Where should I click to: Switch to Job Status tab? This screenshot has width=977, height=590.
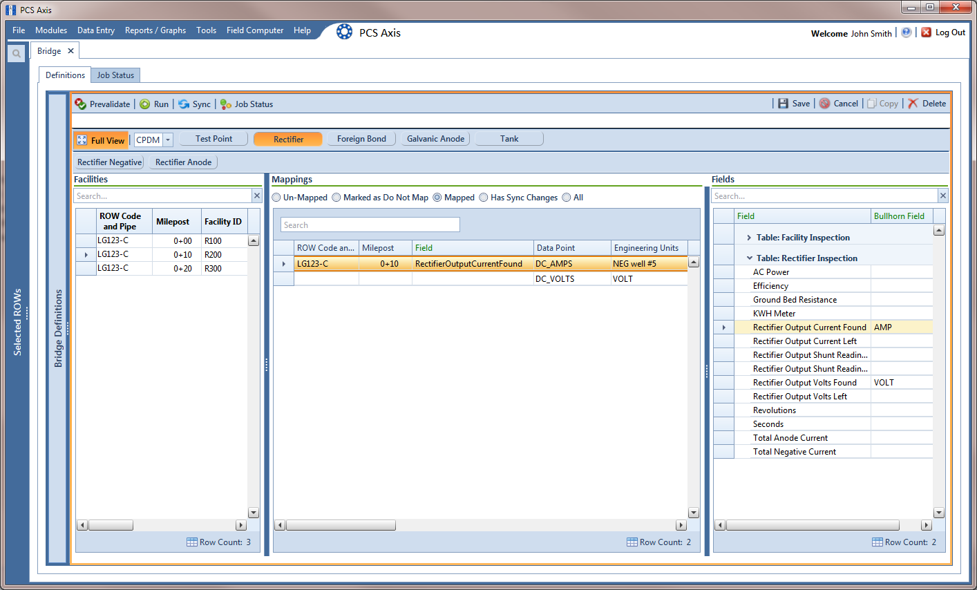click(115, 75)
